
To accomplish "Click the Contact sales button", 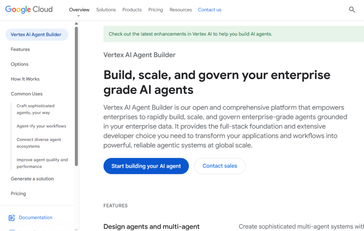I will pos(220,166).
